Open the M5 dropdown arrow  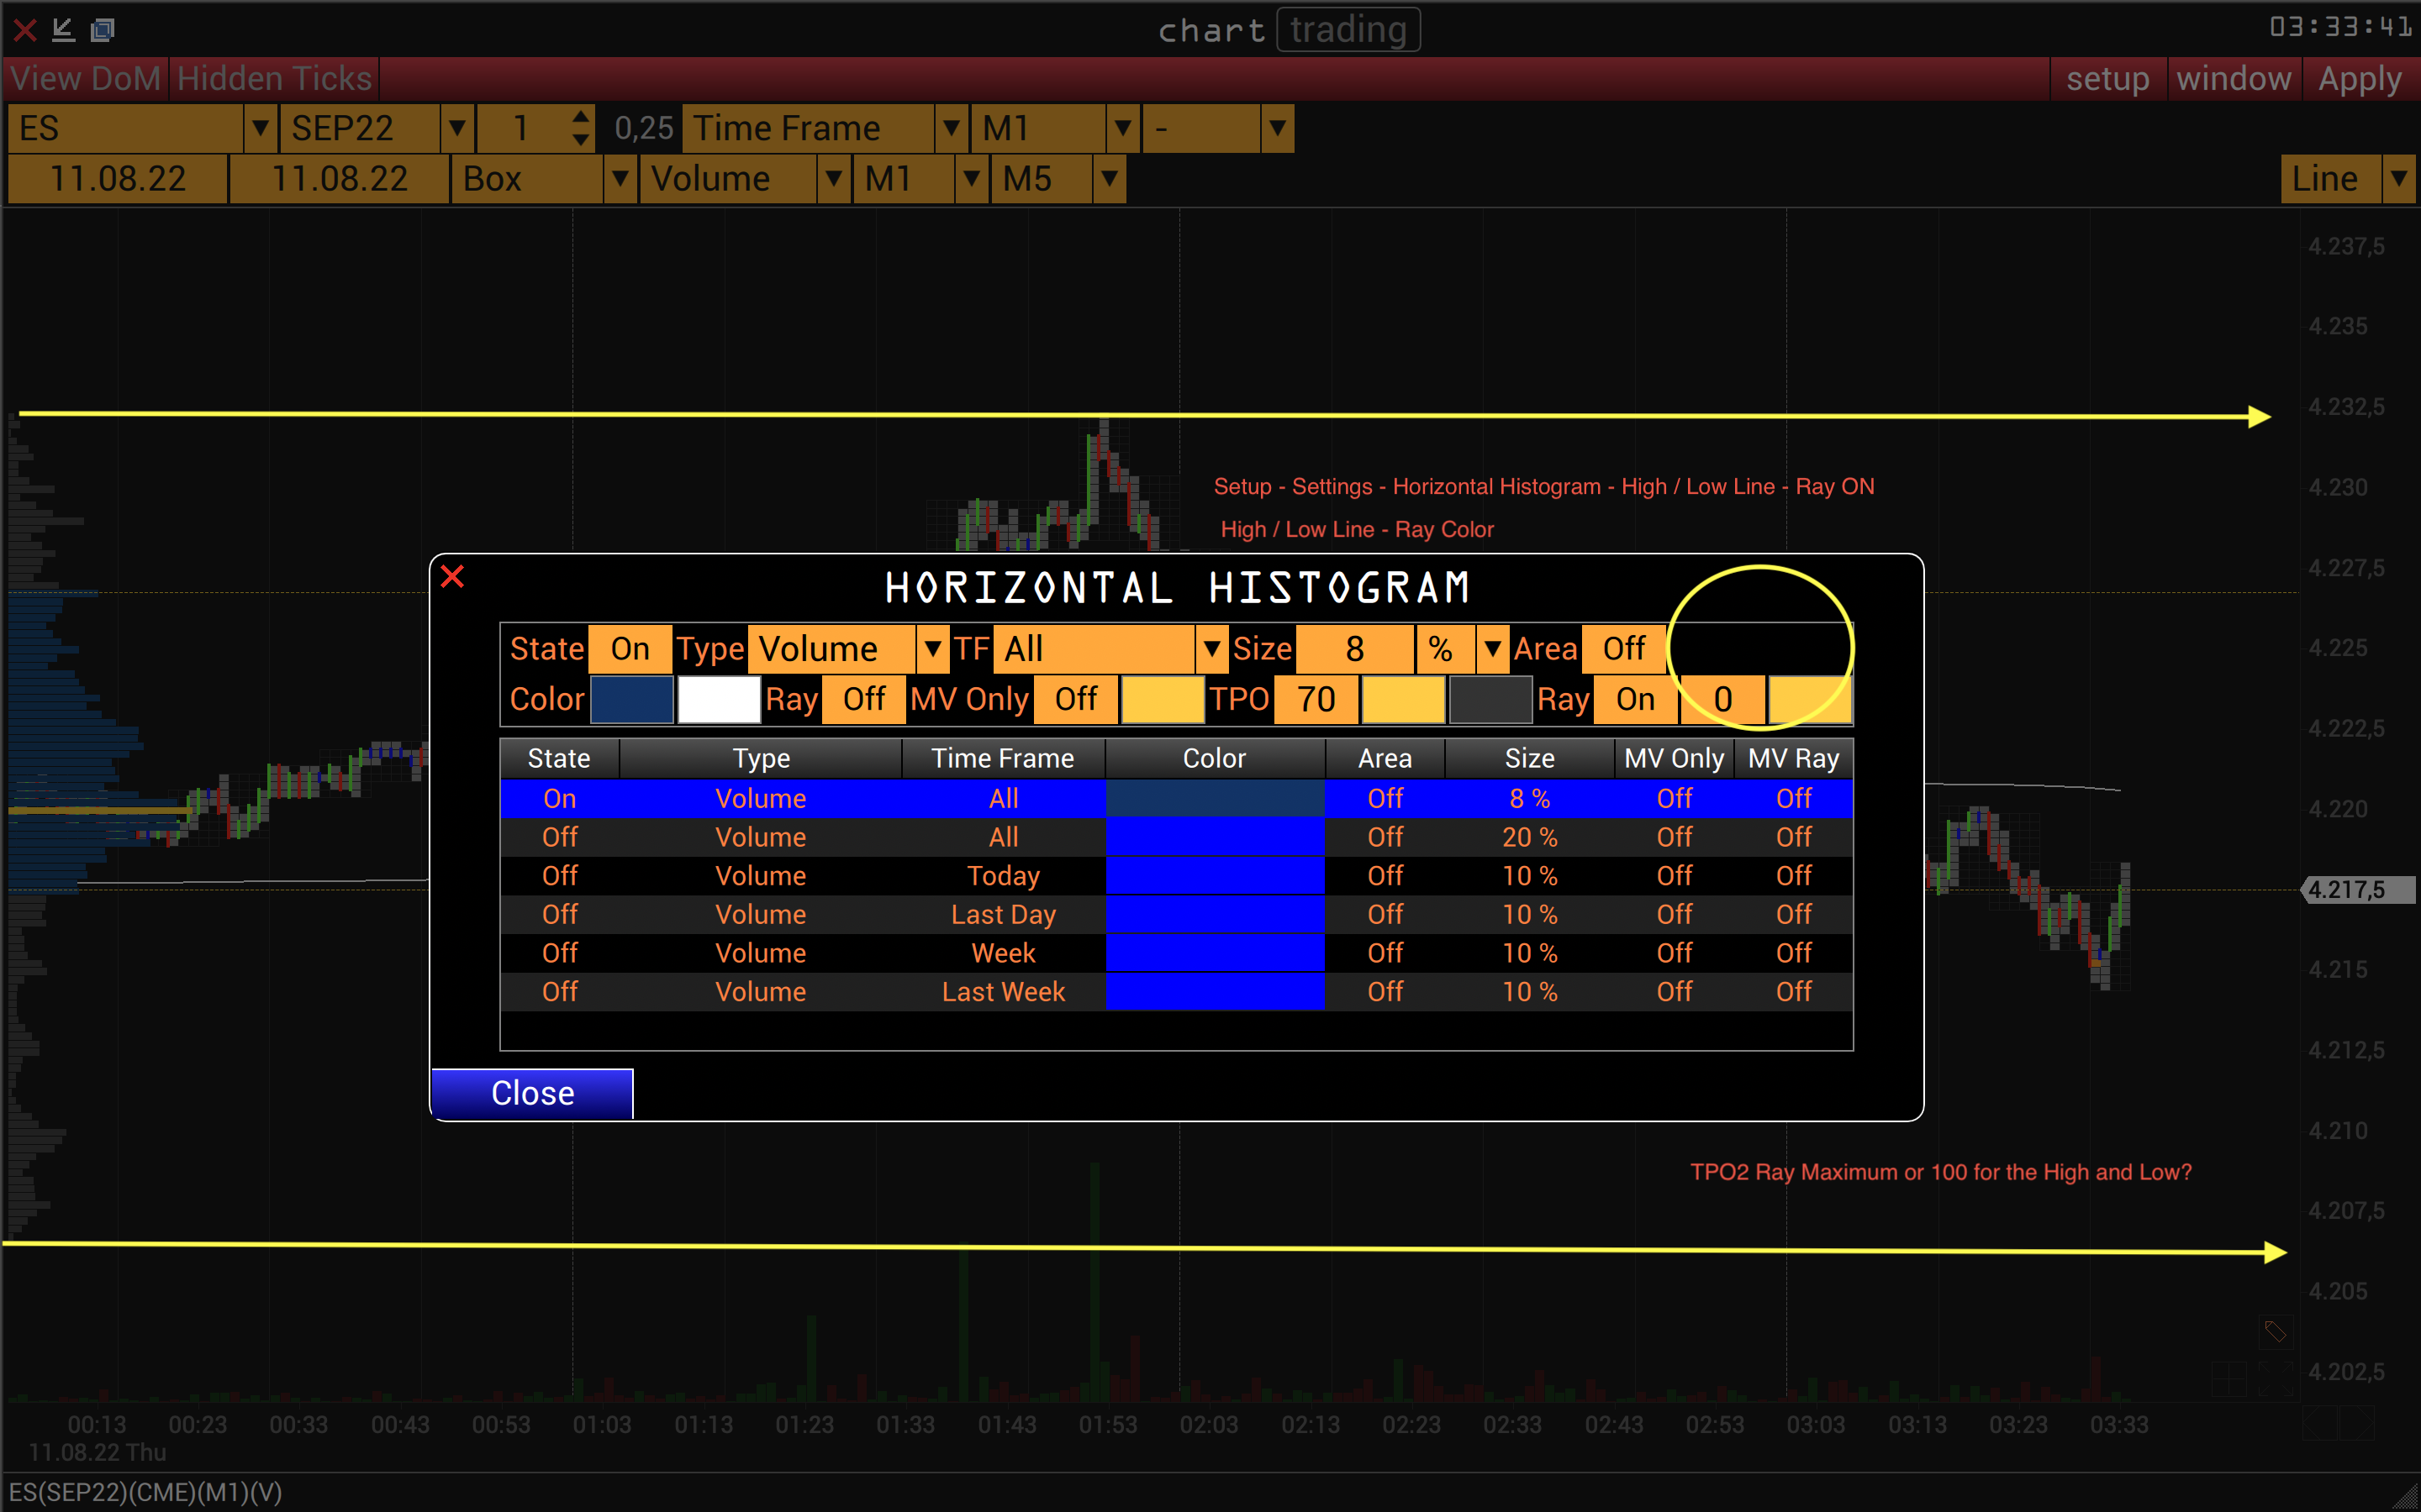(x=1110, y=179)
